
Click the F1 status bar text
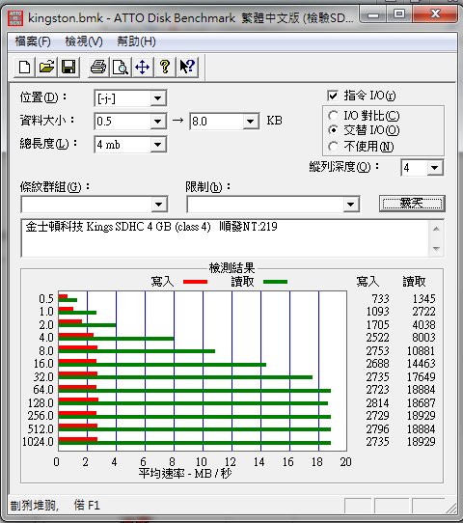87,505
